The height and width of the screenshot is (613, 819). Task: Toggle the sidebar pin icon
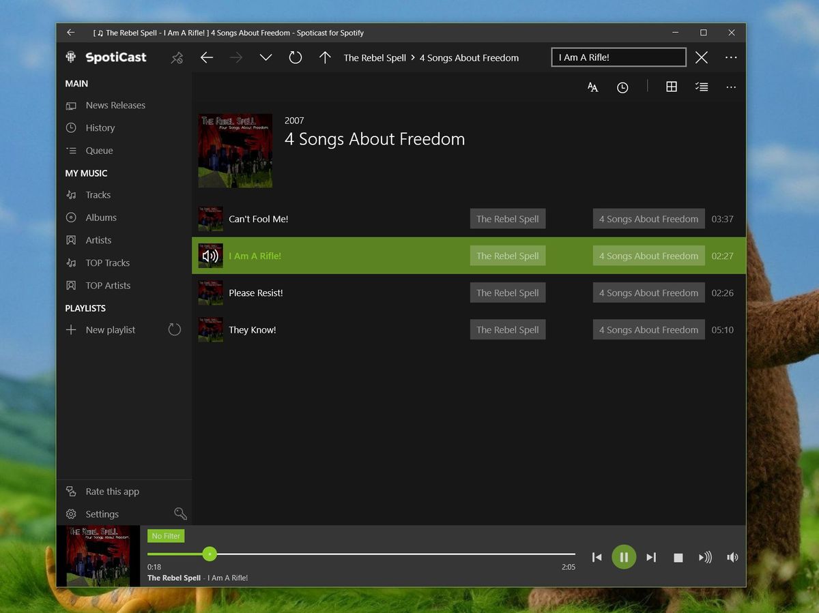(x=177, y=58)
